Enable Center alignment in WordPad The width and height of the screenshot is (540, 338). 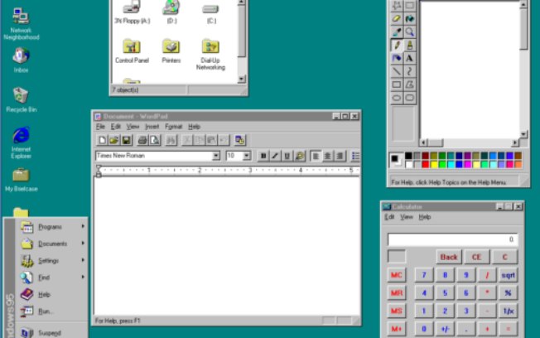[x=327, y=156]
